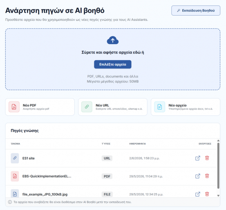
Task: Click the link icon beside ES1 site
Action: tap(15, 158)
